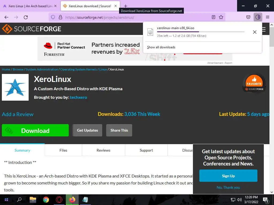Launch Opera from the taskbar
Image resolution: width=274 pixels, height=205 pixels.
tap(59, 200)
